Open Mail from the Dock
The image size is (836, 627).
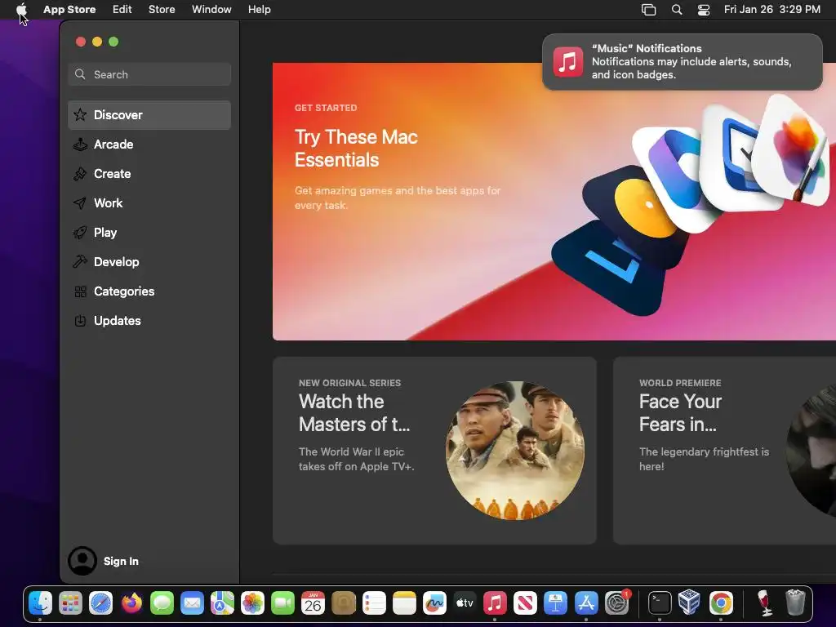click(192, 603)
